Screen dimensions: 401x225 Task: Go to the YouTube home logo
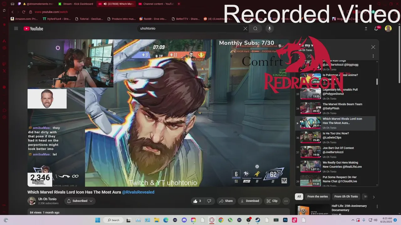[x=33, y=28]
